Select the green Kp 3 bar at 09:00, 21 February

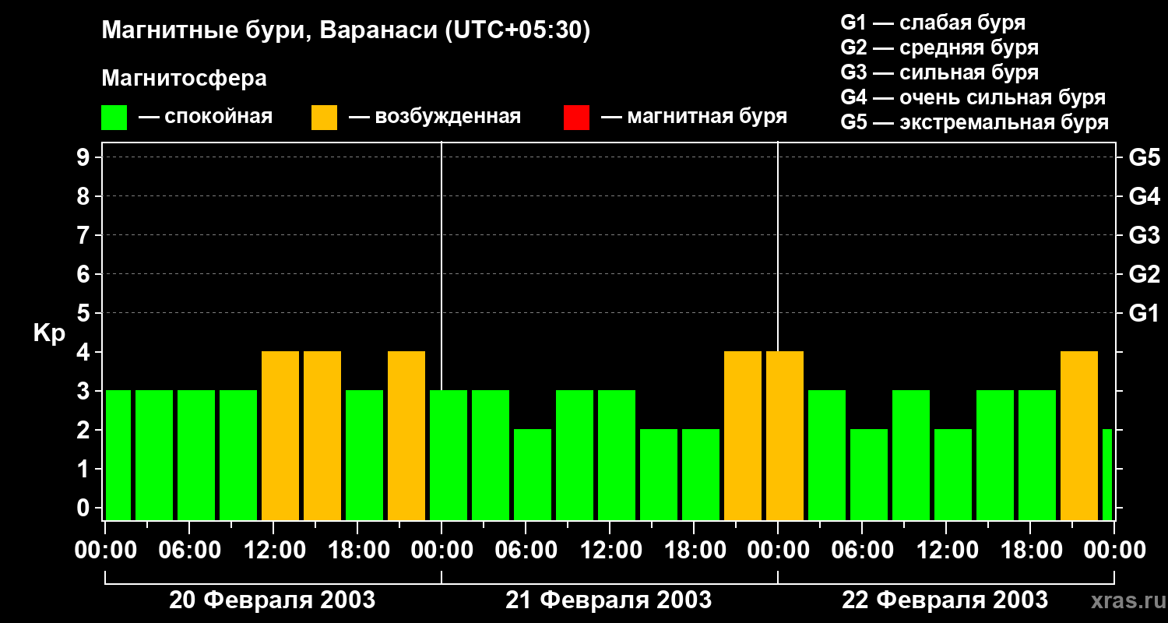click(575, 456)
